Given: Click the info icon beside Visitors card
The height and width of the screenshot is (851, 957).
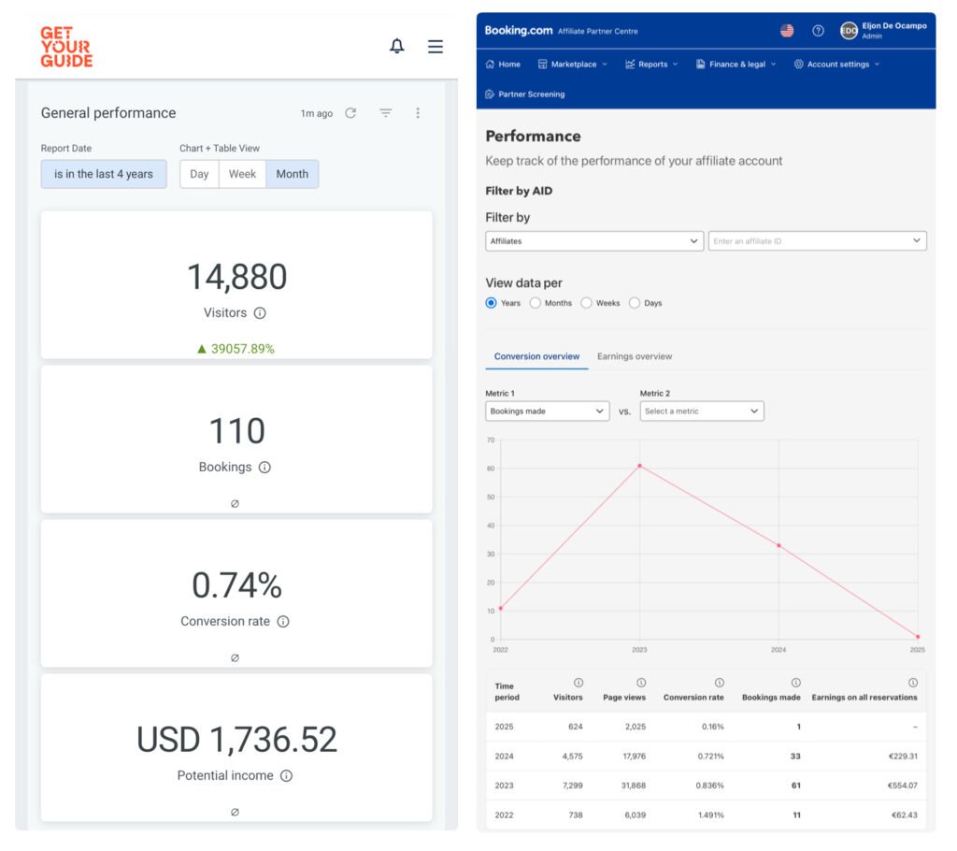Looking at the screenshot, I should click(x=260, y=312).
